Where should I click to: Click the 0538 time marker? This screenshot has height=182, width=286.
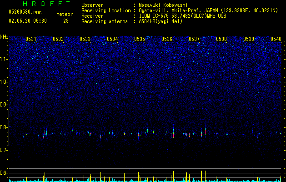pos(221,39)
